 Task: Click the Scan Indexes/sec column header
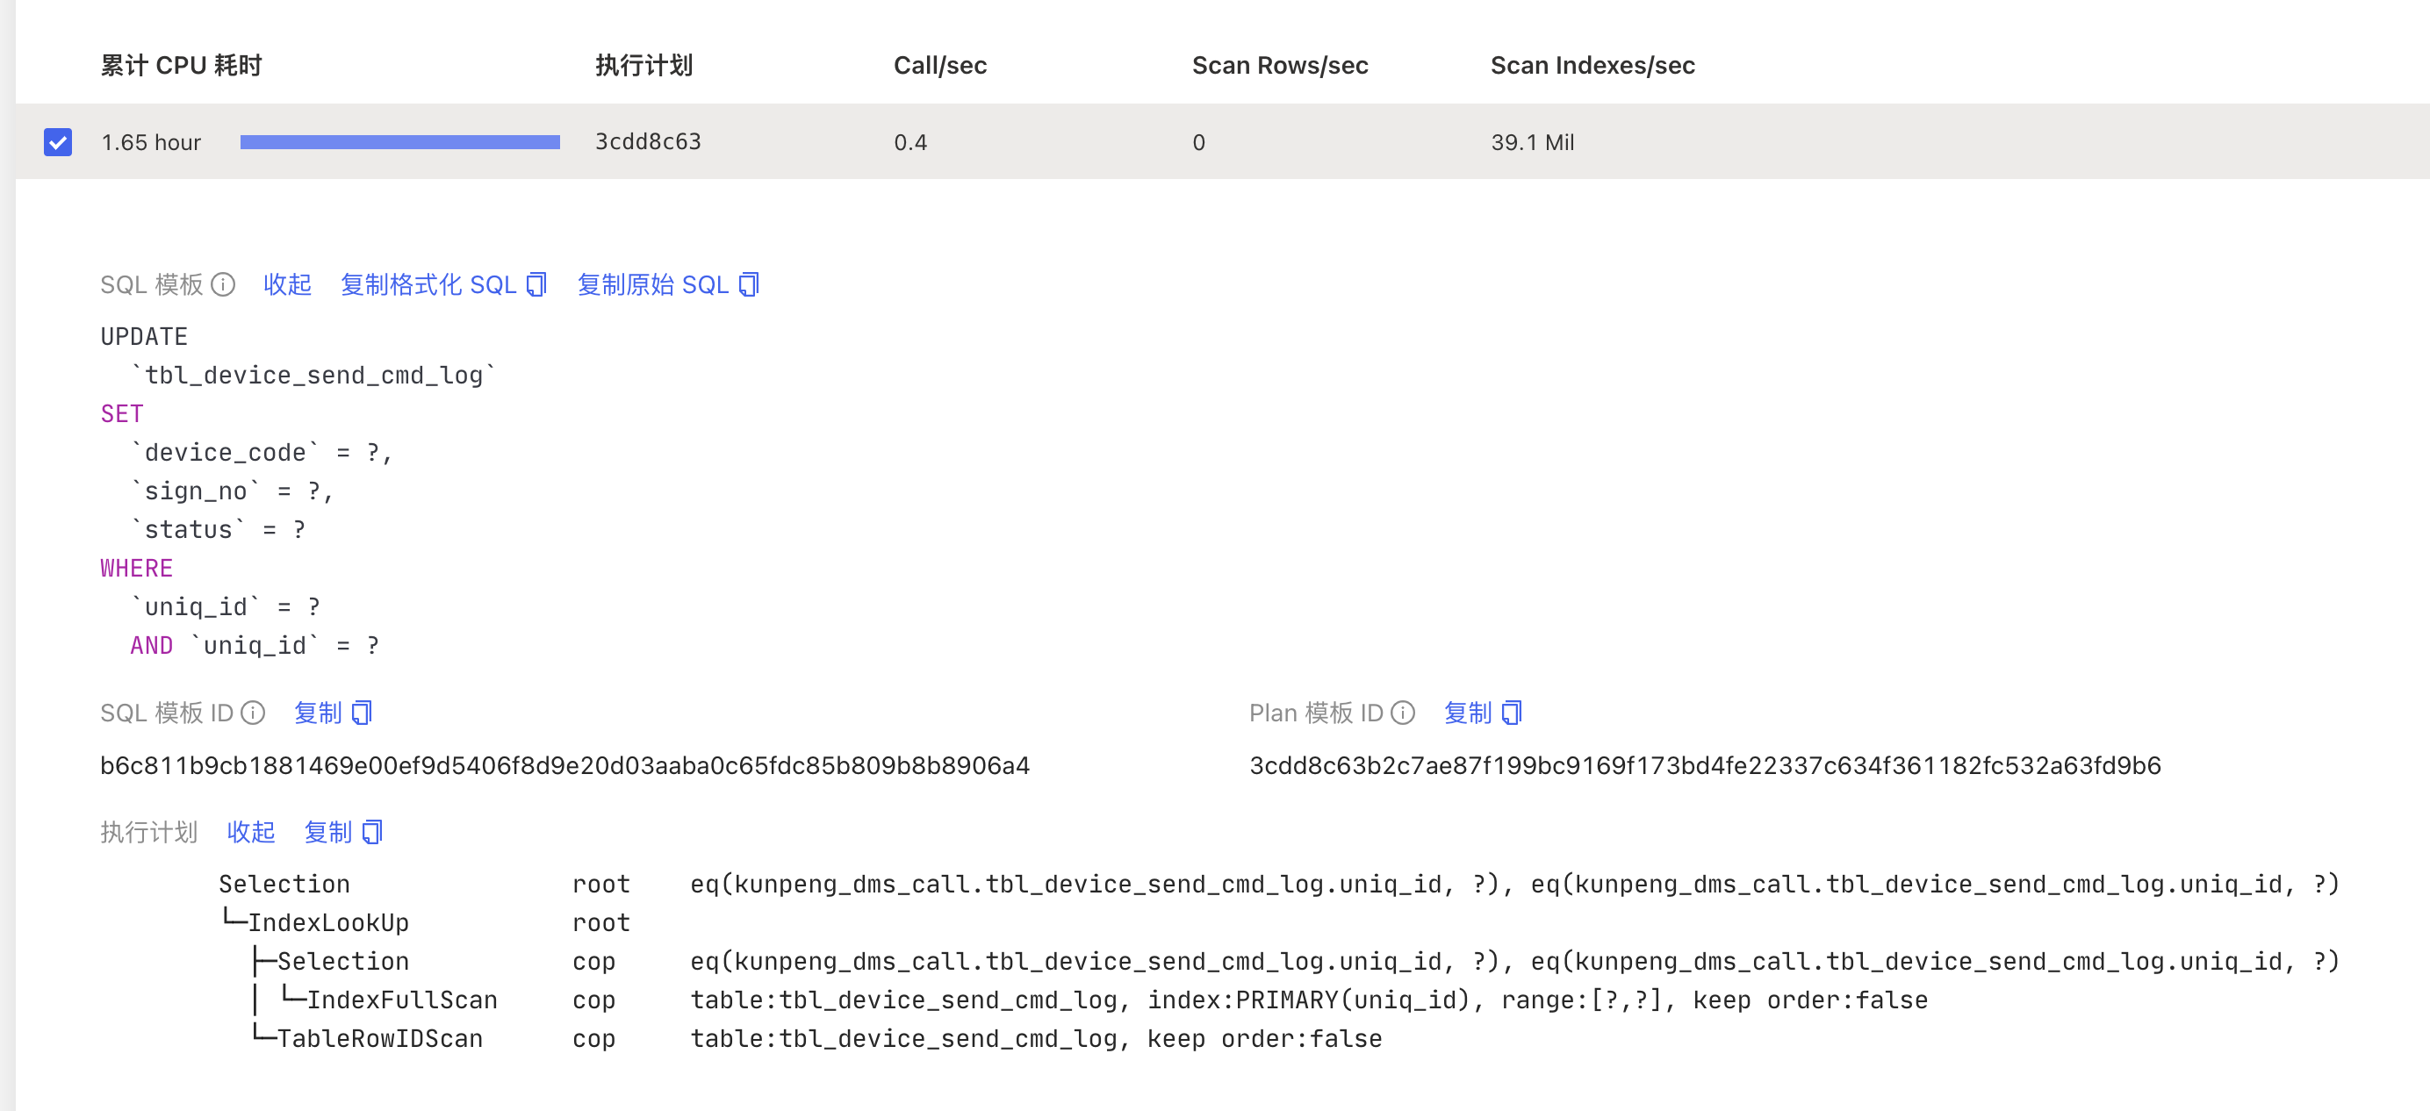[1592, 65]
